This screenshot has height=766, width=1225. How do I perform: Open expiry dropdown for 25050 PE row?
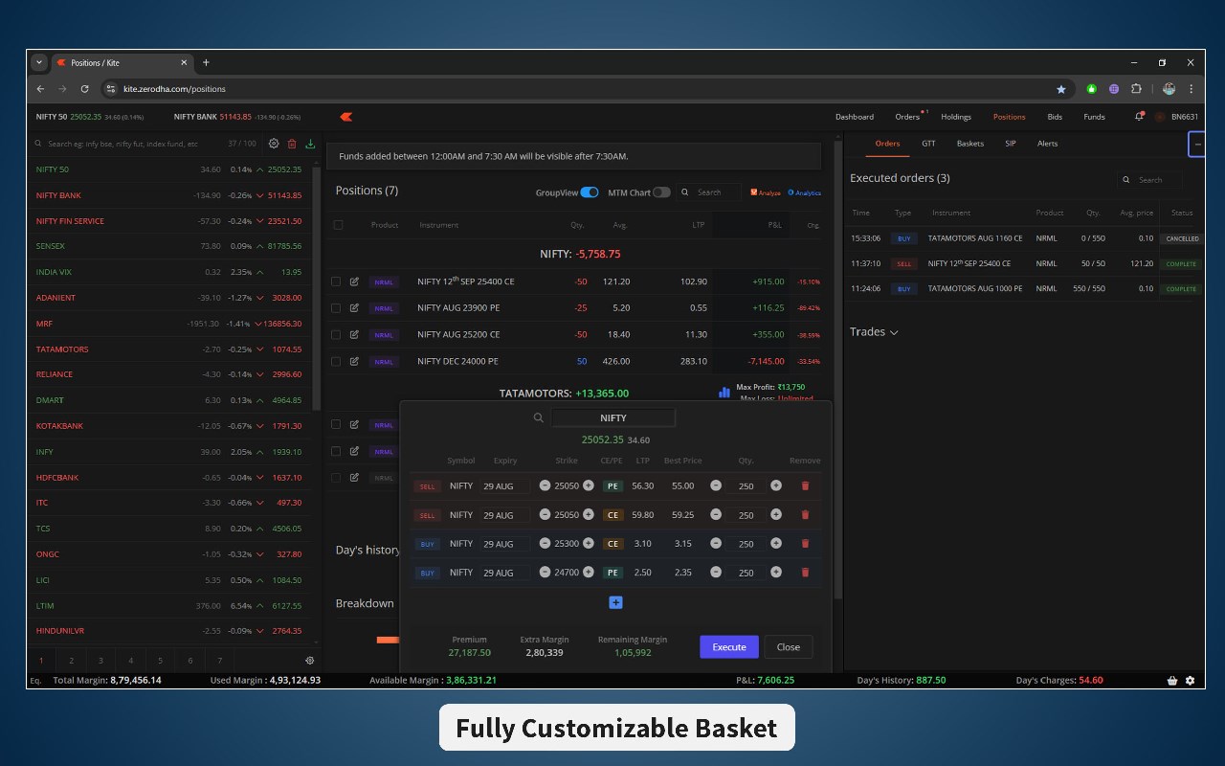pos(504,486)
